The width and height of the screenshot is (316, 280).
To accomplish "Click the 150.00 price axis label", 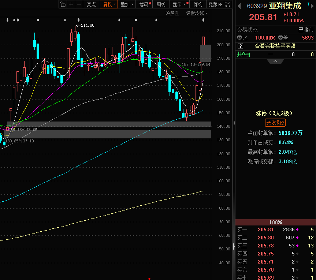I will [223, 113].
